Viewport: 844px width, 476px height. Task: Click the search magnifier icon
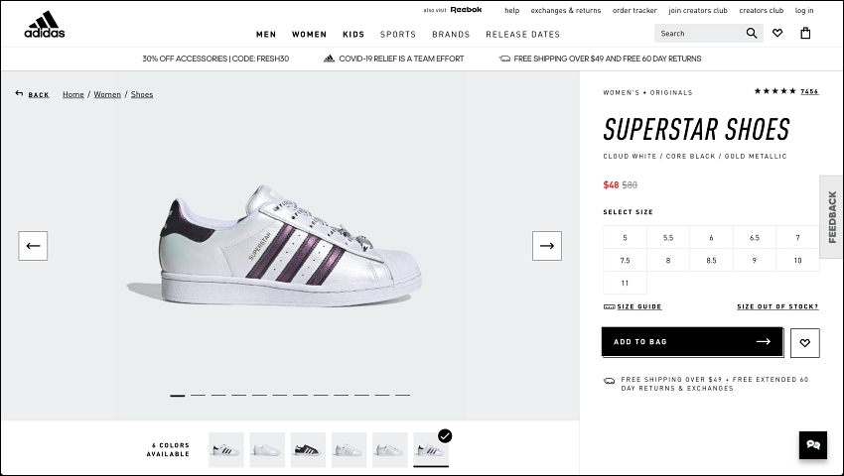[752, 34]
